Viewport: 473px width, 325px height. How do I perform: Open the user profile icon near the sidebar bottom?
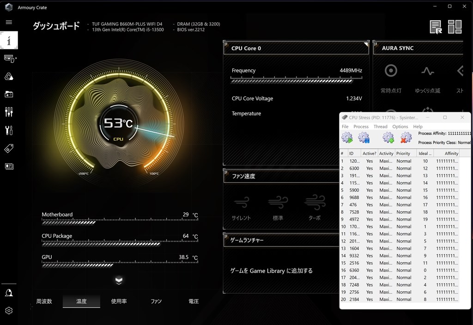tap(9, 292)
